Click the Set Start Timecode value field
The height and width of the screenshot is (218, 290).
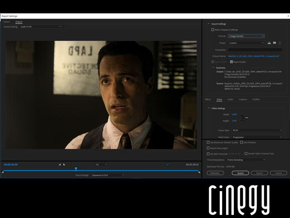(x=235, y=154)
